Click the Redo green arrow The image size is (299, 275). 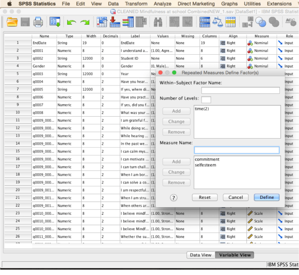85,22
